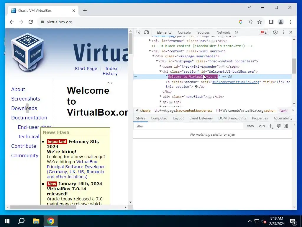
Task: Open the DOM Breakpoints tab
Action: click(x=232, y=118)
